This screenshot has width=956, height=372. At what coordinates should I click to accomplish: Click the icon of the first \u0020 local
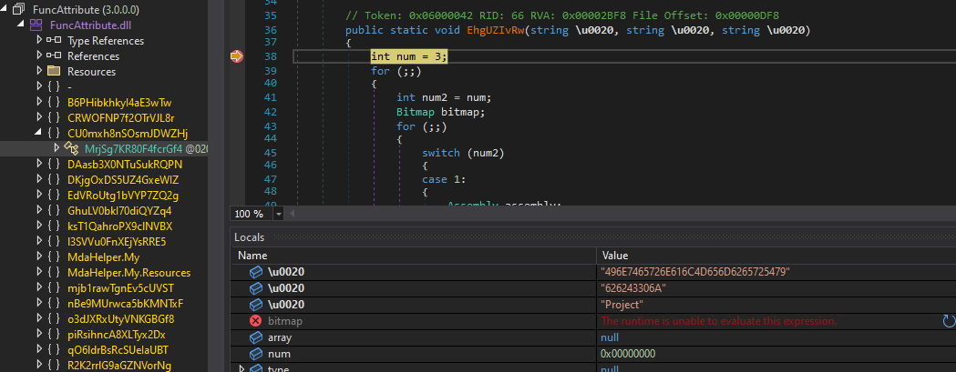point(256,272)
